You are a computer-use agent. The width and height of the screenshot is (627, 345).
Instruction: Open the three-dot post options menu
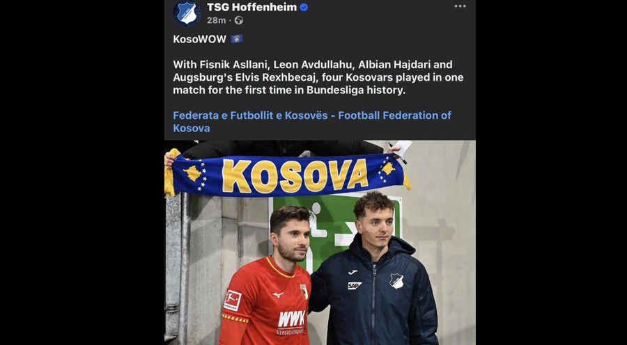pyautogui.click(x=460, y=6)
